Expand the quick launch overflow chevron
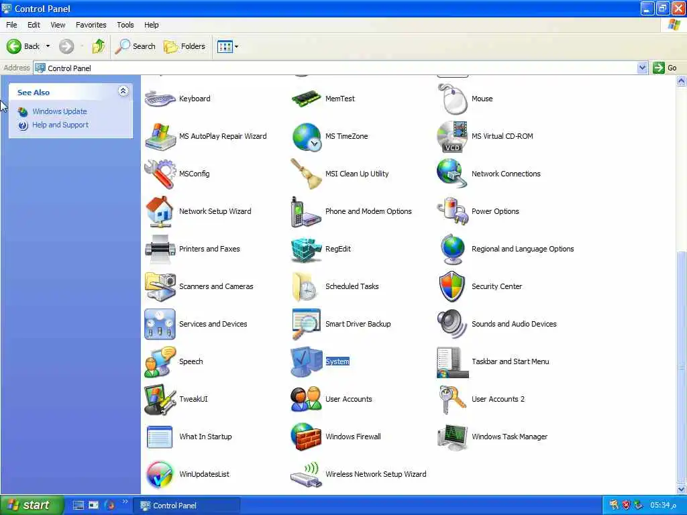Viewport: 687px width, 515px height. coord(125,502)
